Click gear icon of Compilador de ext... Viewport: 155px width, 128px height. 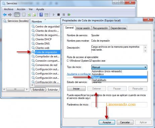click(x=33, y=56)
